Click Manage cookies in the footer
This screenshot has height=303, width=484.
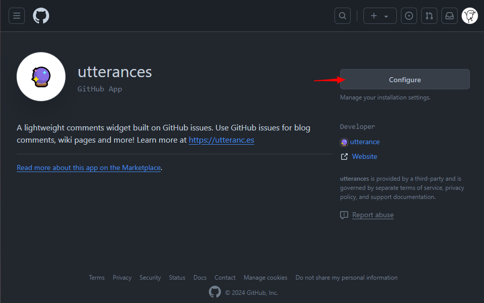pyautogui.click(x=266, y=278)
